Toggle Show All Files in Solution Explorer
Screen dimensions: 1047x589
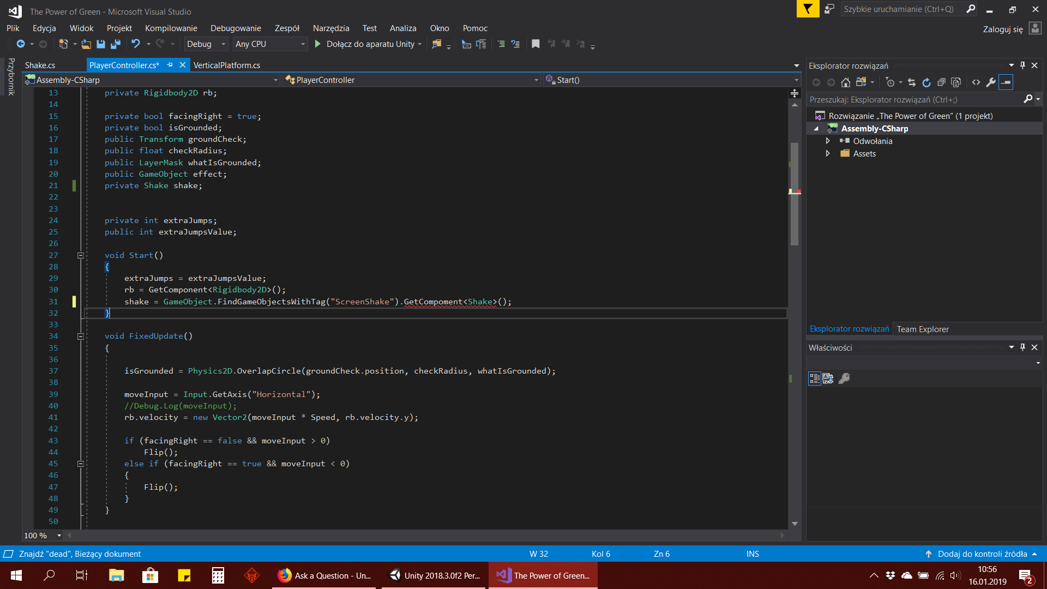pos(956,82)
